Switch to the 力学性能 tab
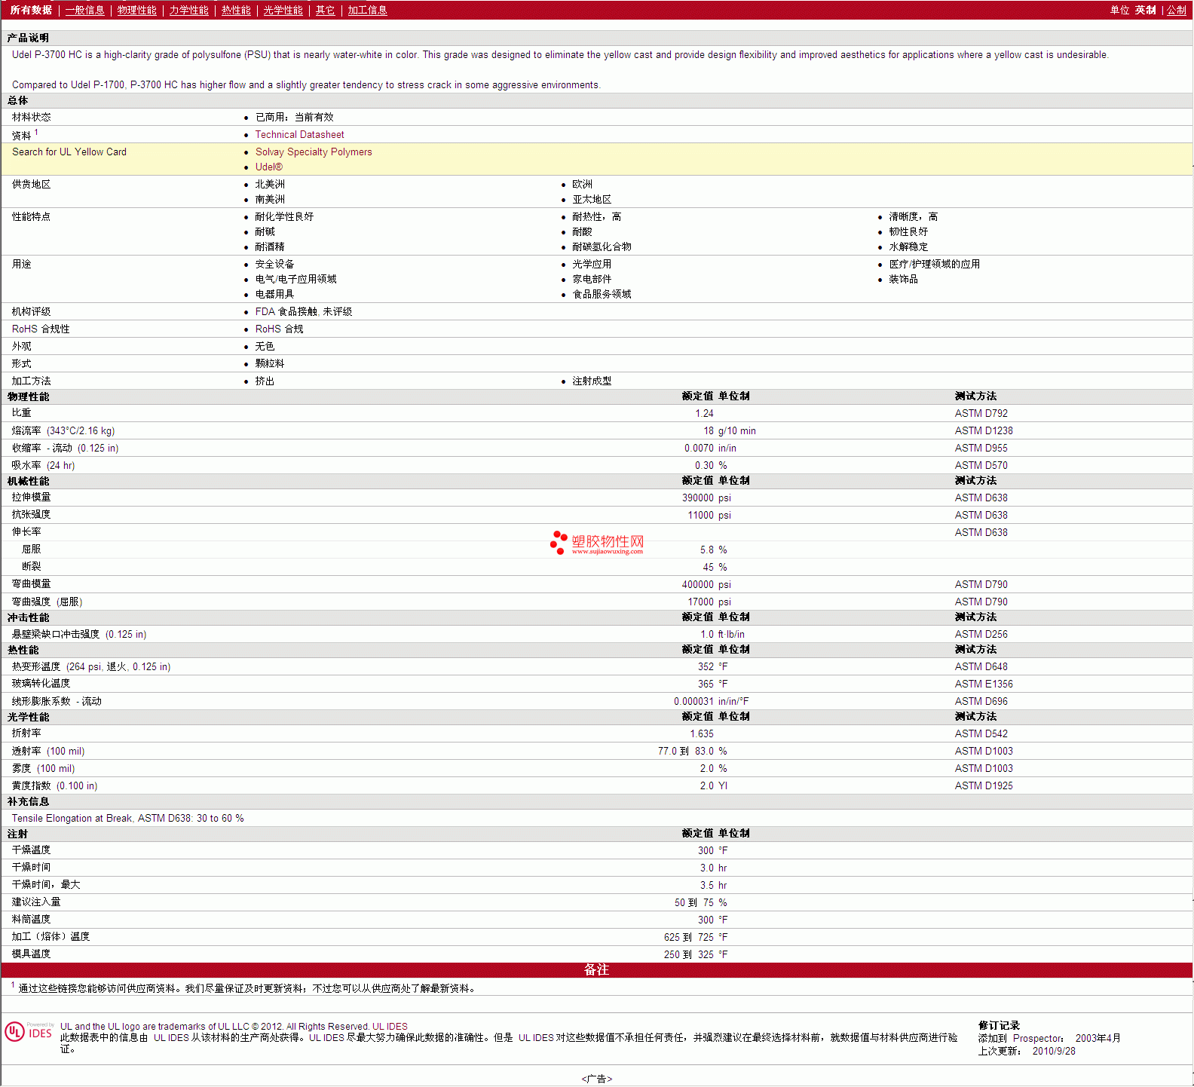The height and width of the screenshot is (1087, 1194). [188, 10]
